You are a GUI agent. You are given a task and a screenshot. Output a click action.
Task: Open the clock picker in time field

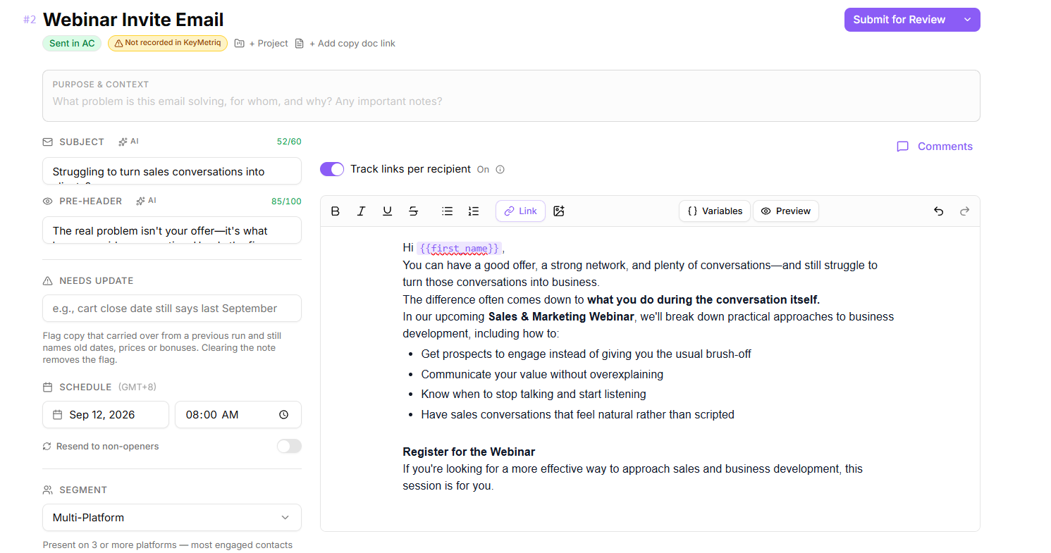(283, 415)
